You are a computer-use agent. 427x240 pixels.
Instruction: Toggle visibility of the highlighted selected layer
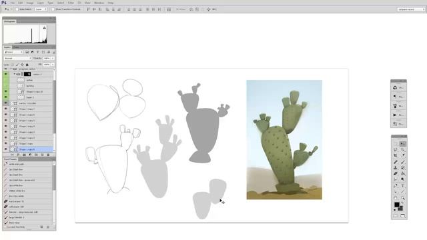(6, 149)
